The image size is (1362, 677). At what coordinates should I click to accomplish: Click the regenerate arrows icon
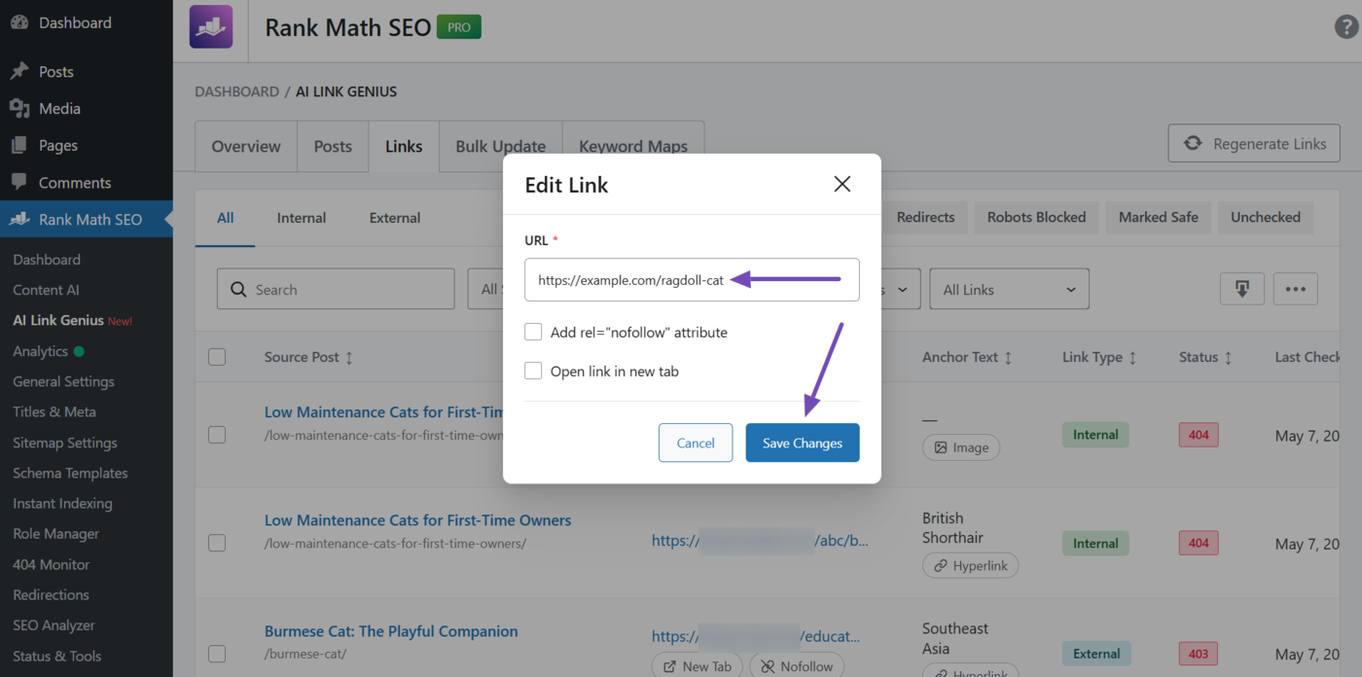pos(1193,144)
